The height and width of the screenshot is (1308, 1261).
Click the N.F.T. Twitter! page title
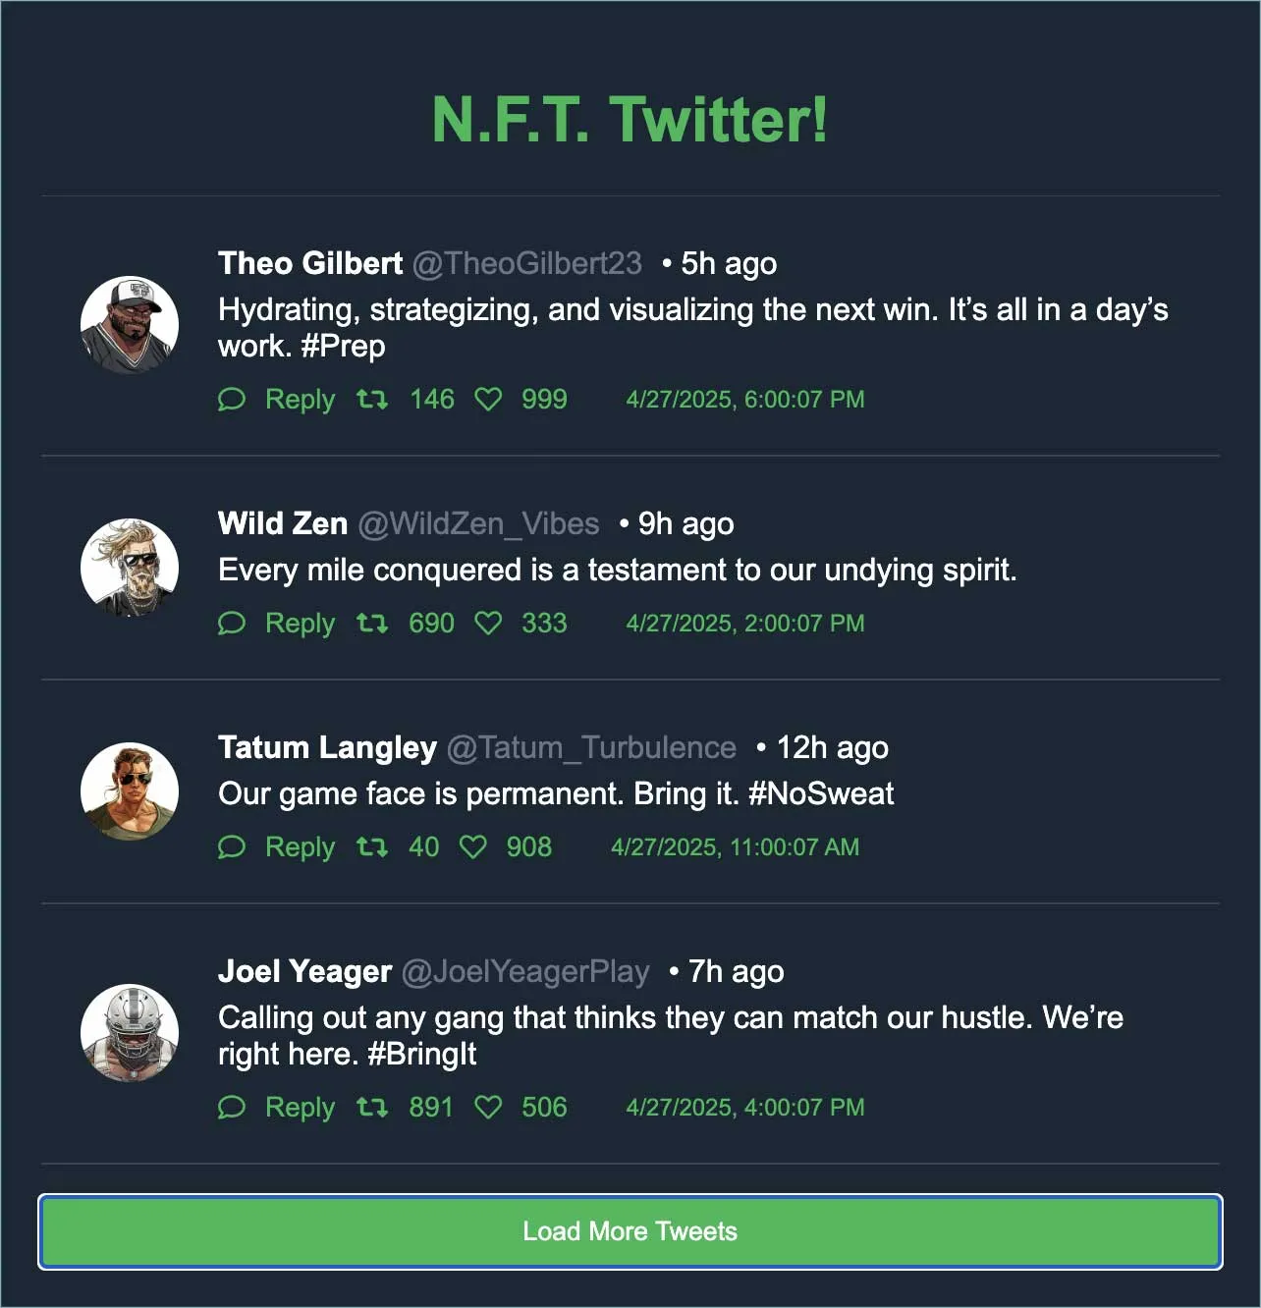click(630, 122)
